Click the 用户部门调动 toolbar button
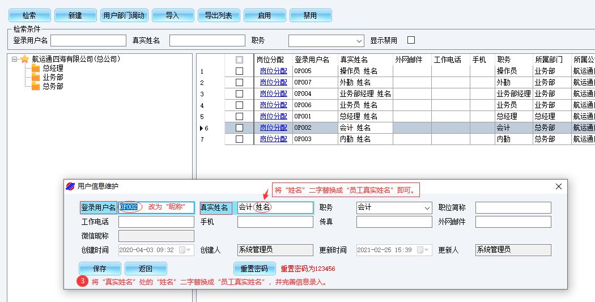Viewport: 595px width, 302px height. [x=124, y=15]
